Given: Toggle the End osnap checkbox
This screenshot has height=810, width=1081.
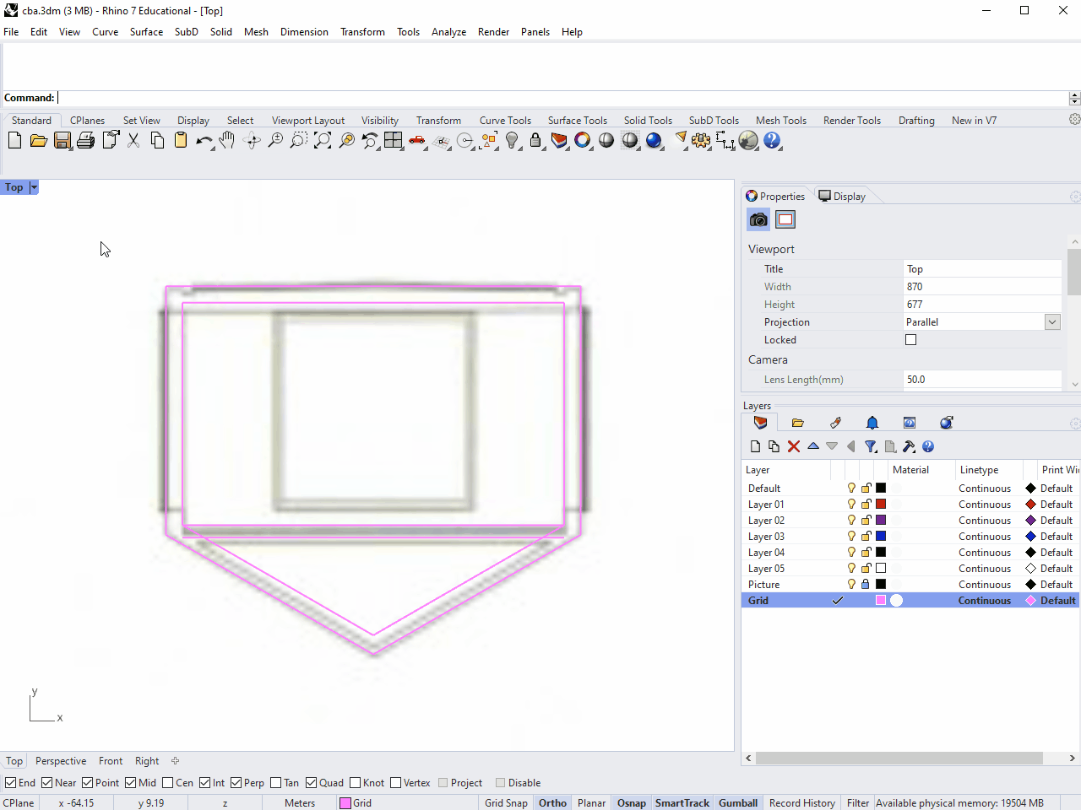Looking at the screenshot, I should 11,783.
